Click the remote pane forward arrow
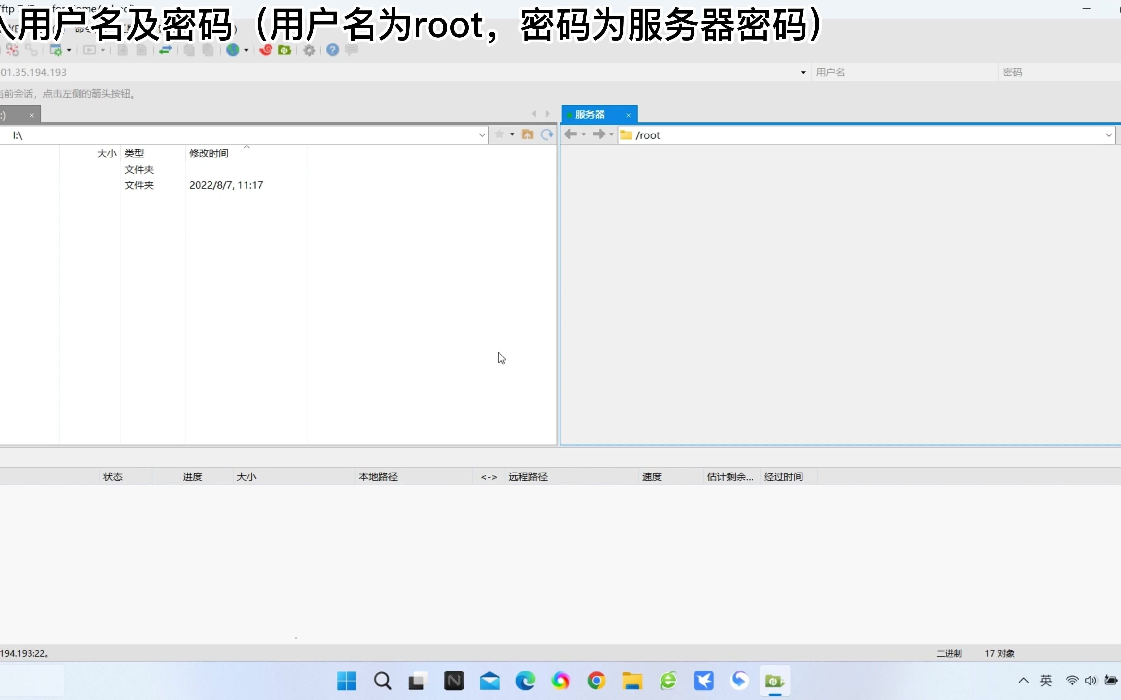This screenshot has width=1121, height=700. click(x=598, y=134)
